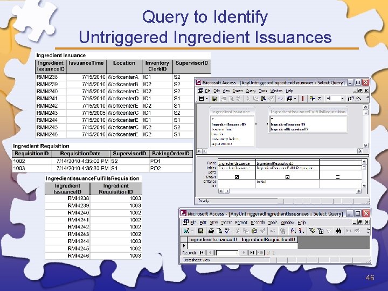388x291 pixels.
Task: Click the table pane vertical scrollbar down arrow
Action: (x=365, y=145)
